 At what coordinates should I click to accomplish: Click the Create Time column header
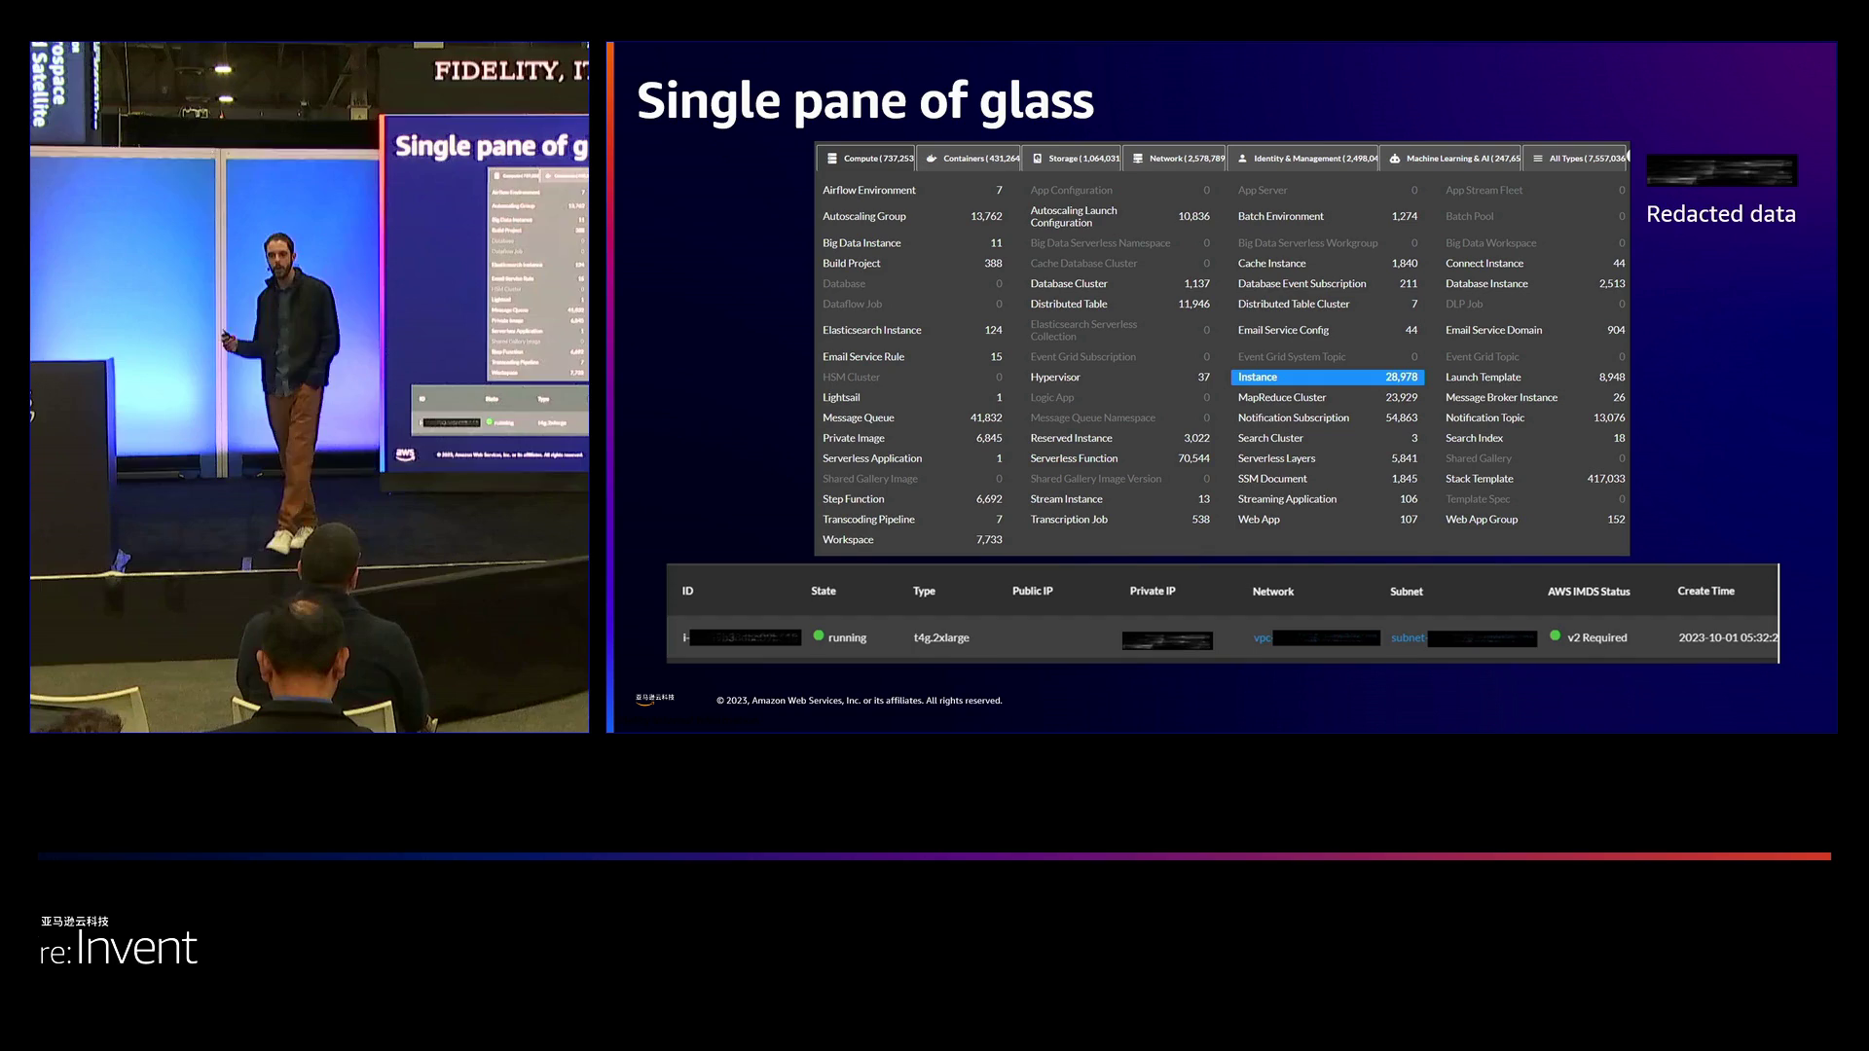click(1705, 592)
